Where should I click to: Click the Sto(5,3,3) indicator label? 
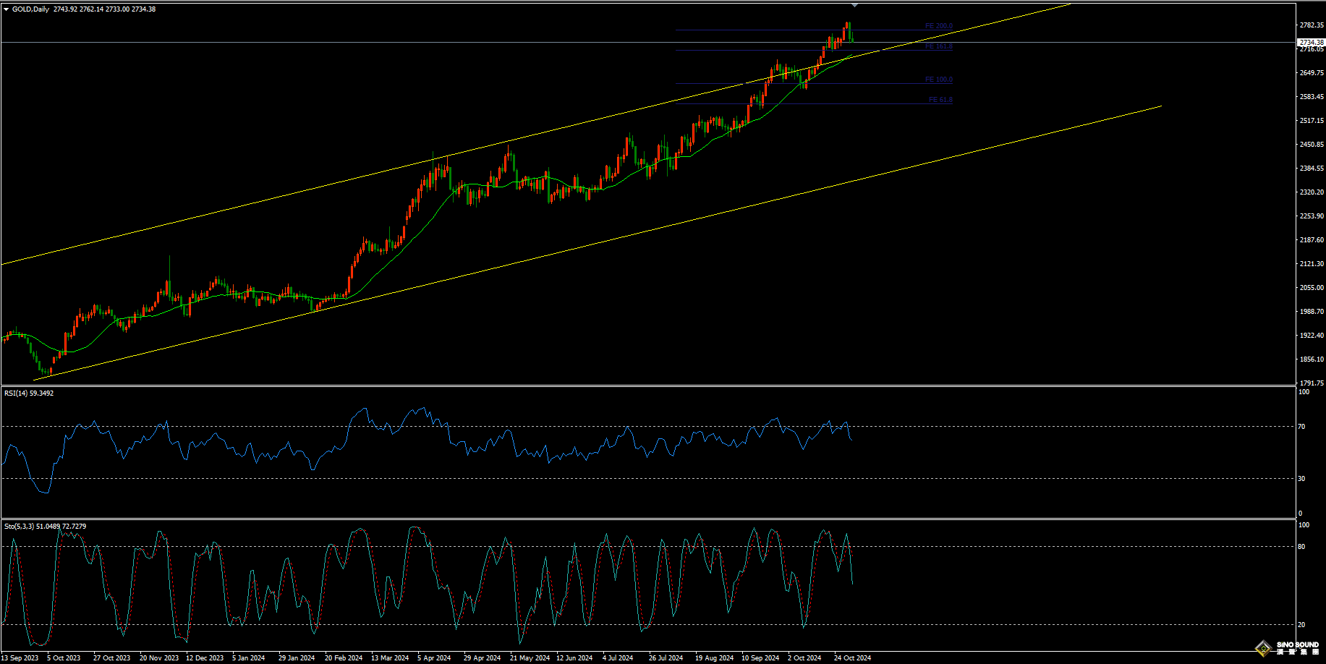pyautogui.click(x=45, y=527)
